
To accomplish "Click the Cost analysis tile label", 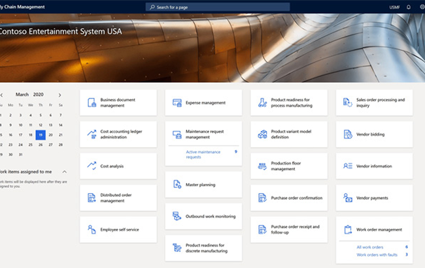I will click(x=112, y=166).
